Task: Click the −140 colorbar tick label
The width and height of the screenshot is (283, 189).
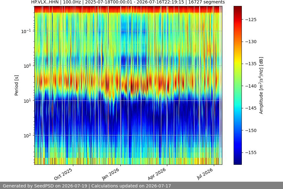Action: pos(251,86)
